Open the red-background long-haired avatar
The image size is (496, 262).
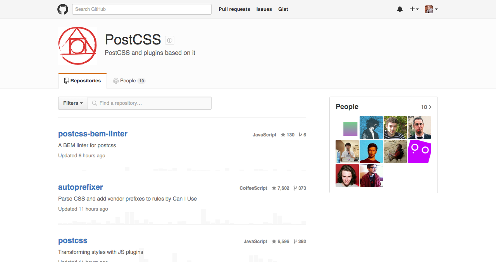pos(347,175)
